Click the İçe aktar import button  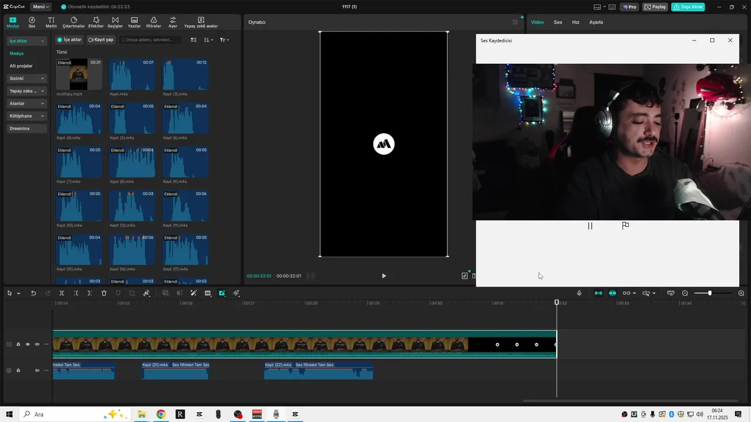pos(69,40)
